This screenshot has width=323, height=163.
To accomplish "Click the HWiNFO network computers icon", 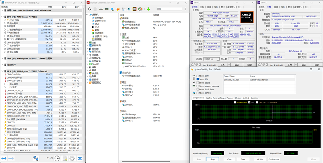I will [x=36, y=158].
